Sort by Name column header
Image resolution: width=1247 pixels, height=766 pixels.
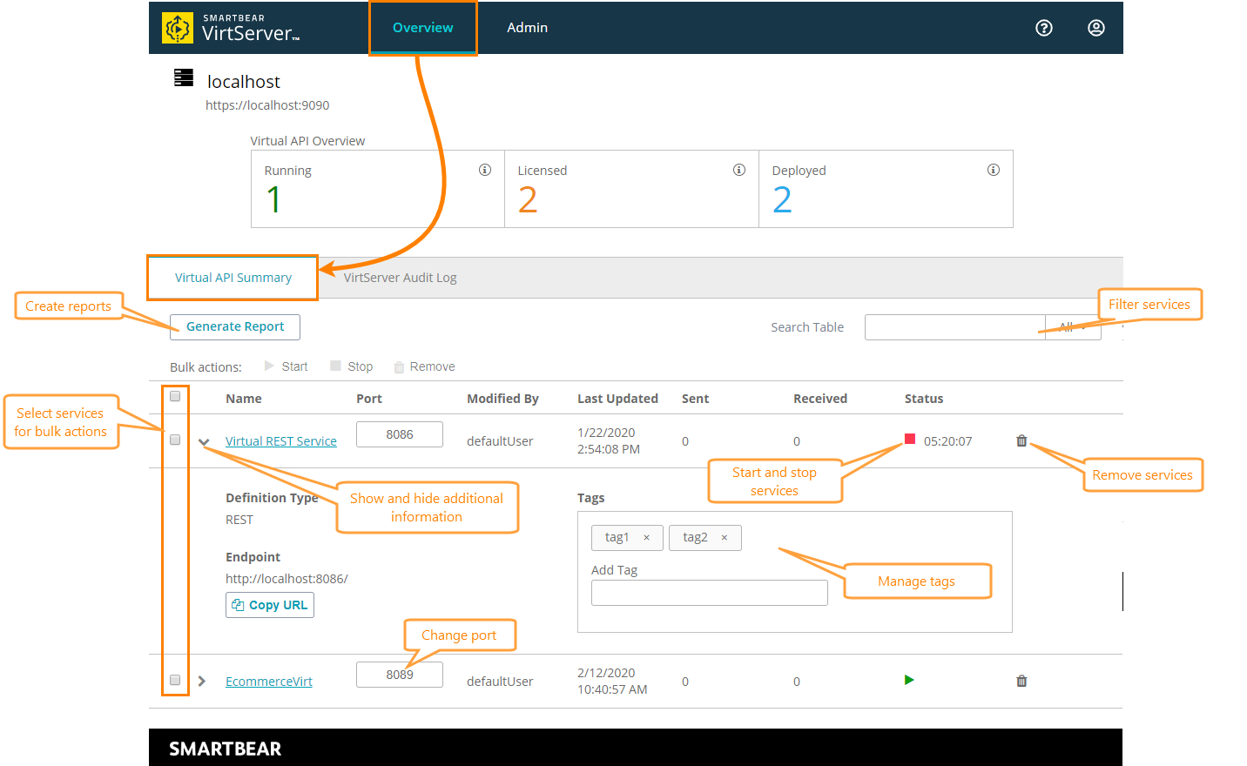pos(244,399)
